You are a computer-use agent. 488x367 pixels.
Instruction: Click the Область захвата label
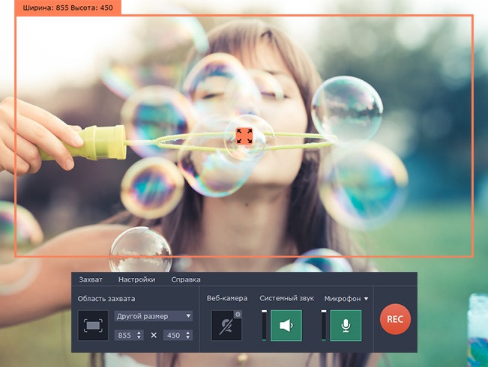click(106, 299)
